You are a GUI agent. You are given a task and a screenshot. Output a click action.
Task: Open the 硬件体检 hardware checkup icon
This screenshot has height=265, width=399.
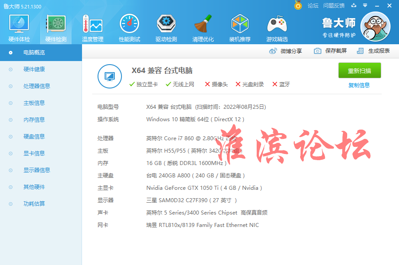(19, 28)
